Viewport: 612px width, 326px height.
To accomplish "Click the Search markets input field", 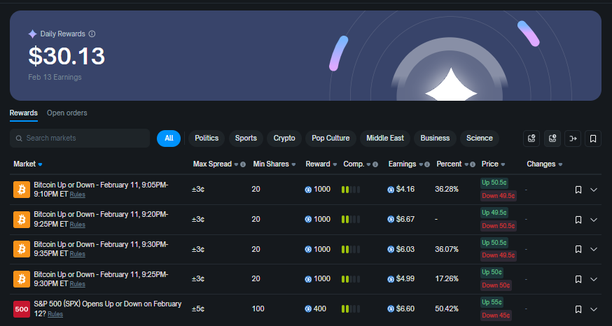I will (x=80, y=139).
